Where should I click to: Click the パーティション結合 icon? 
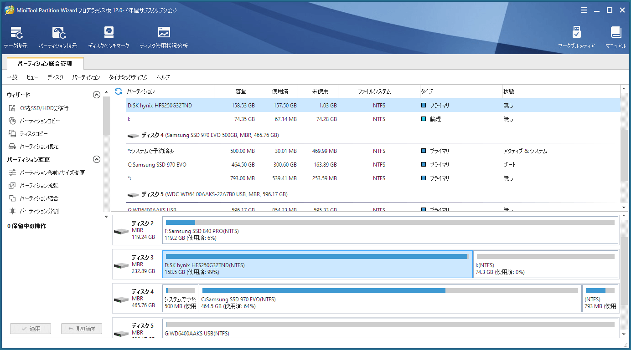point(12,198)
